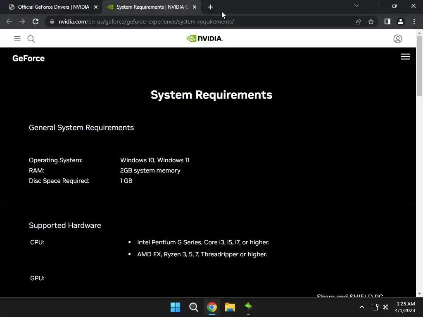View site information lock icon
Image resolution: width=423 pixels, height=317 pixels.
pyautogui.click(x=52, y=21)
